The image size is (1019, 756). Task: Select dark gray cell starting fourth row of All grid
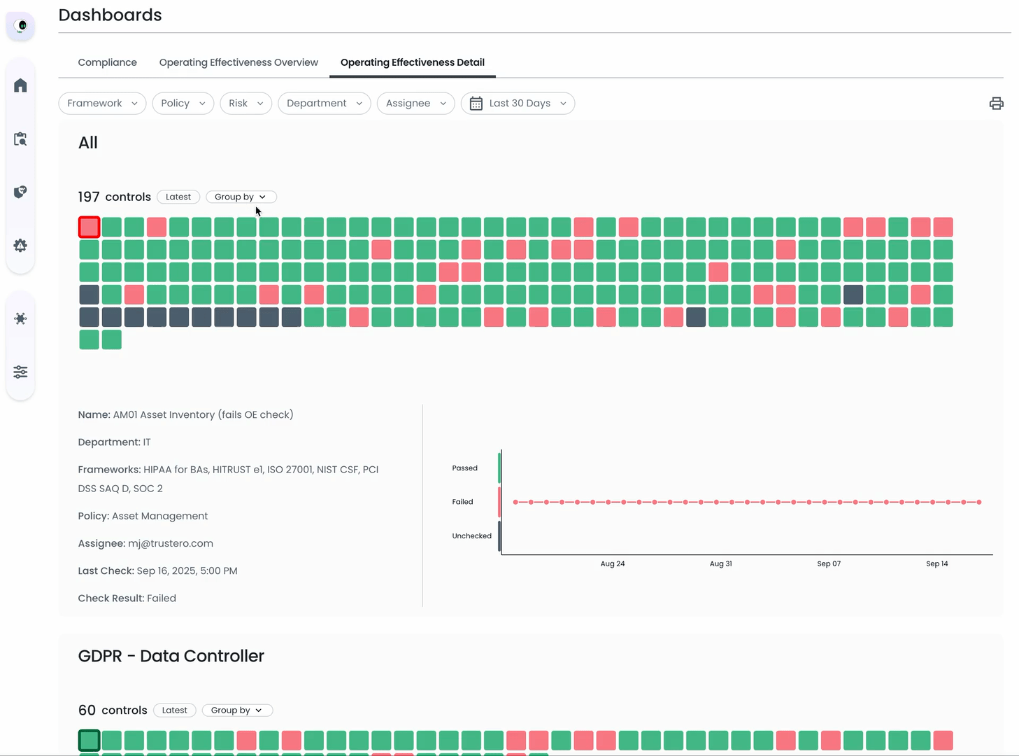[x=89, y=295]
